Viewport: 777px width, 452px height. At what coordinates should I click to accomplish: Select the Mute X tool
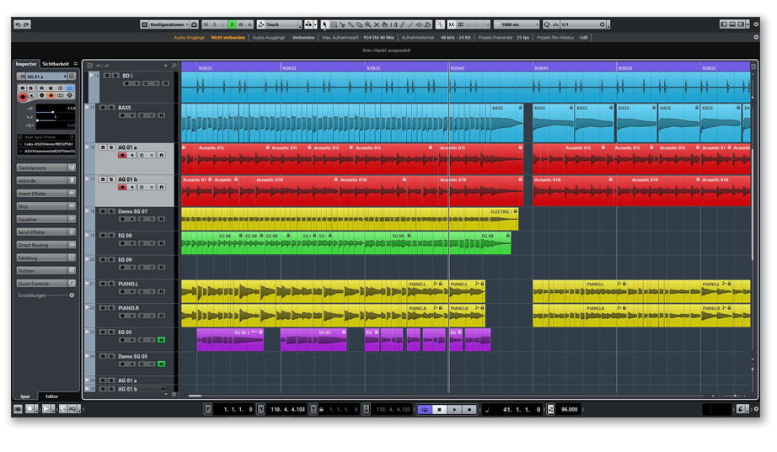[x=377, y=24]
